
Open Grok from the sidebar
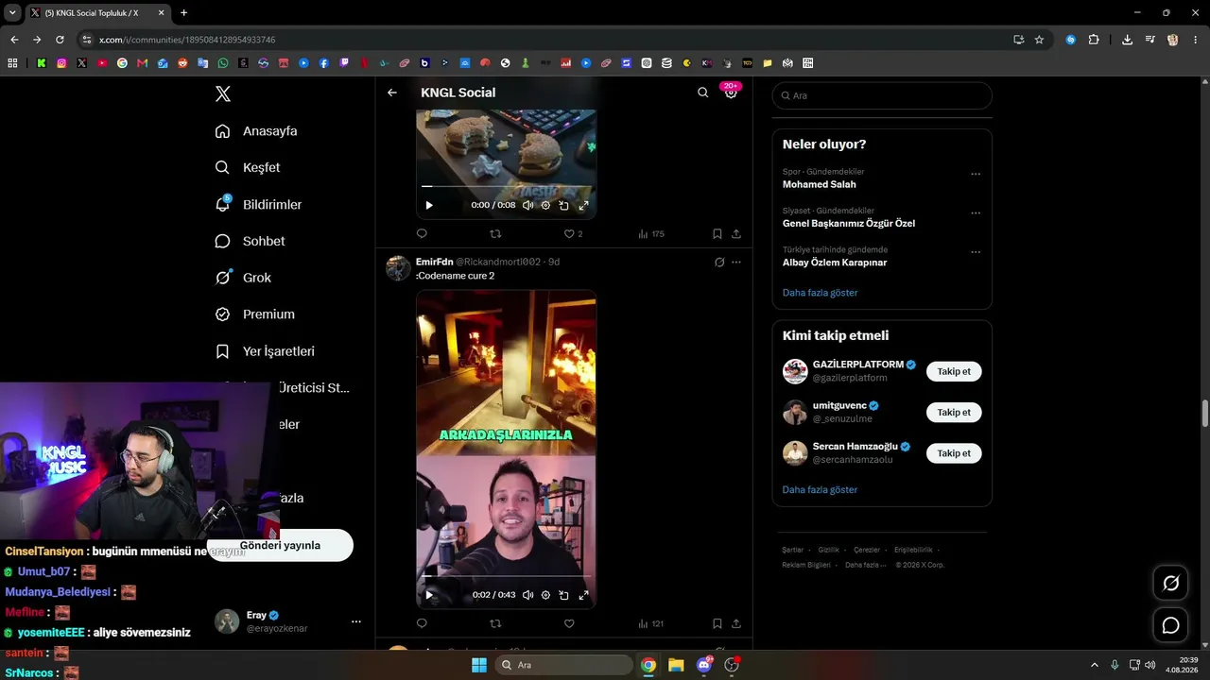point(243,278)
